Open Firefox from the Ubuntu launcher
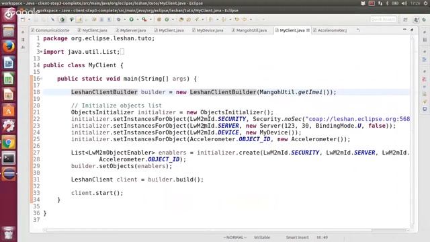This screenshot has height=242, width=430. 9,46
